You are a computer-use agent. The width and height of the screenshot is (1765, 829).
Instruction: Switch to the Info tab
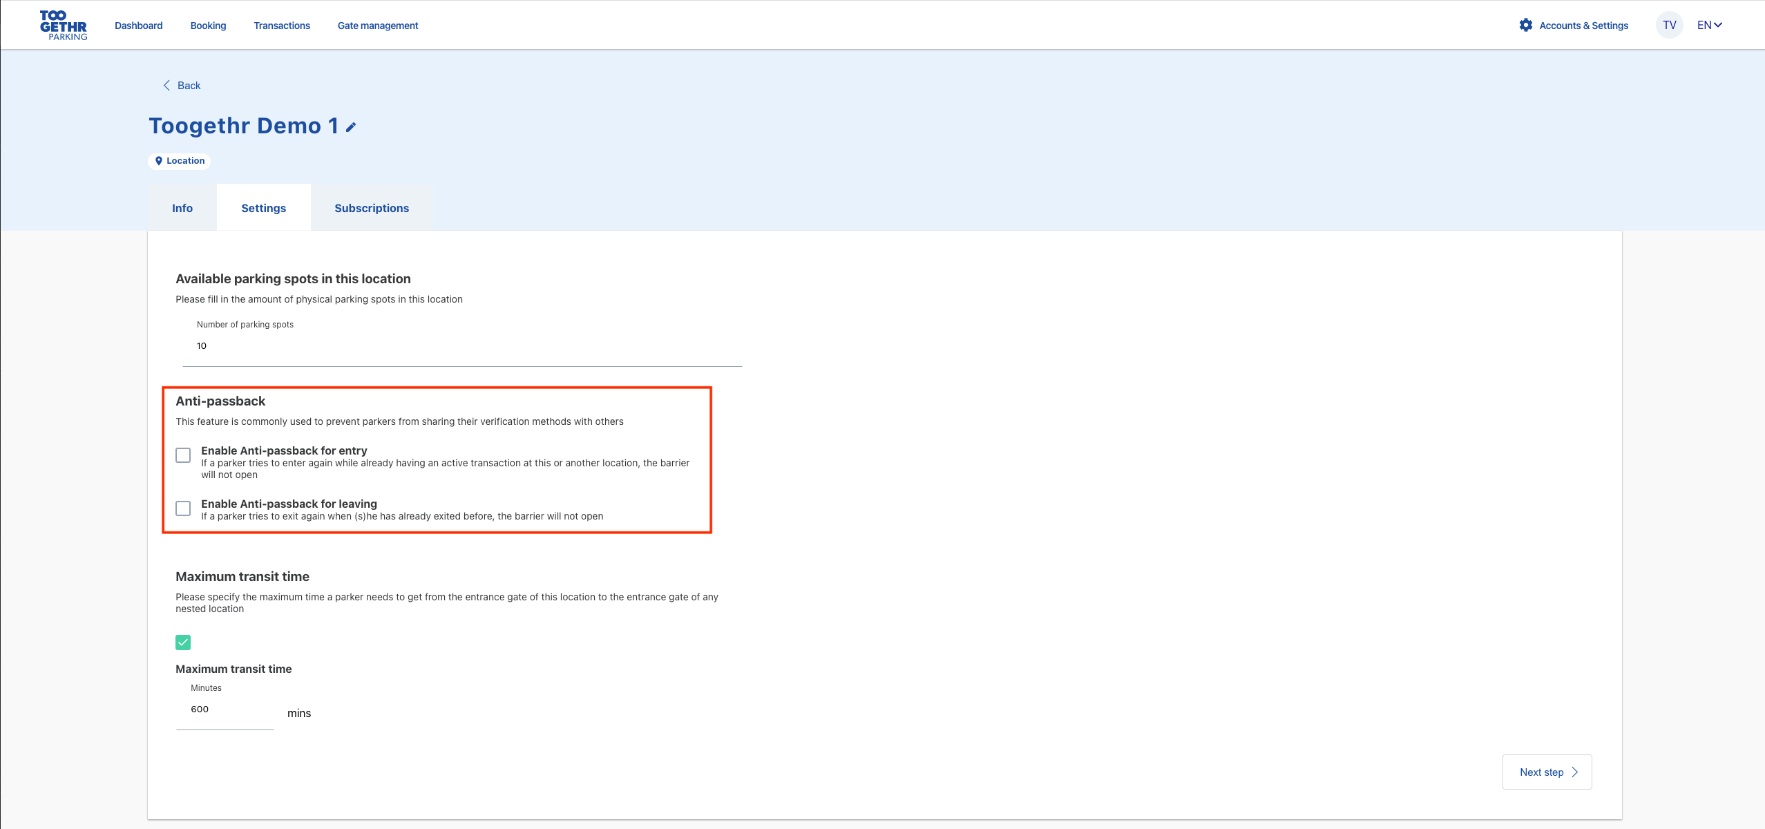(x=182, y=208)
